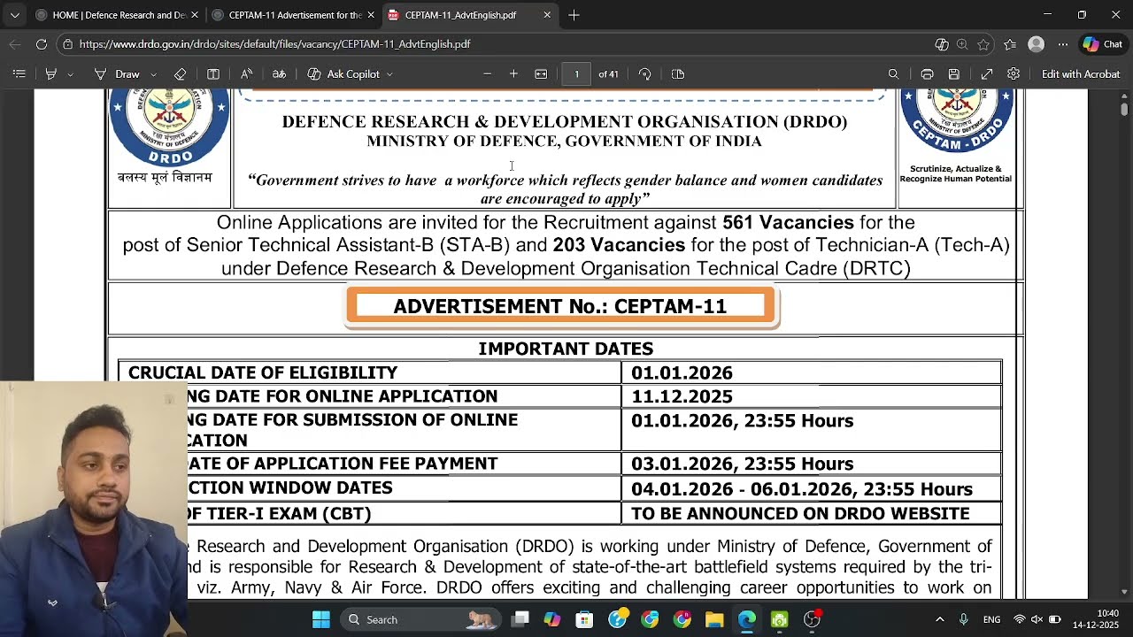
Task: Open File Explorer from taskbar
Action: click(x=714, y=619)
